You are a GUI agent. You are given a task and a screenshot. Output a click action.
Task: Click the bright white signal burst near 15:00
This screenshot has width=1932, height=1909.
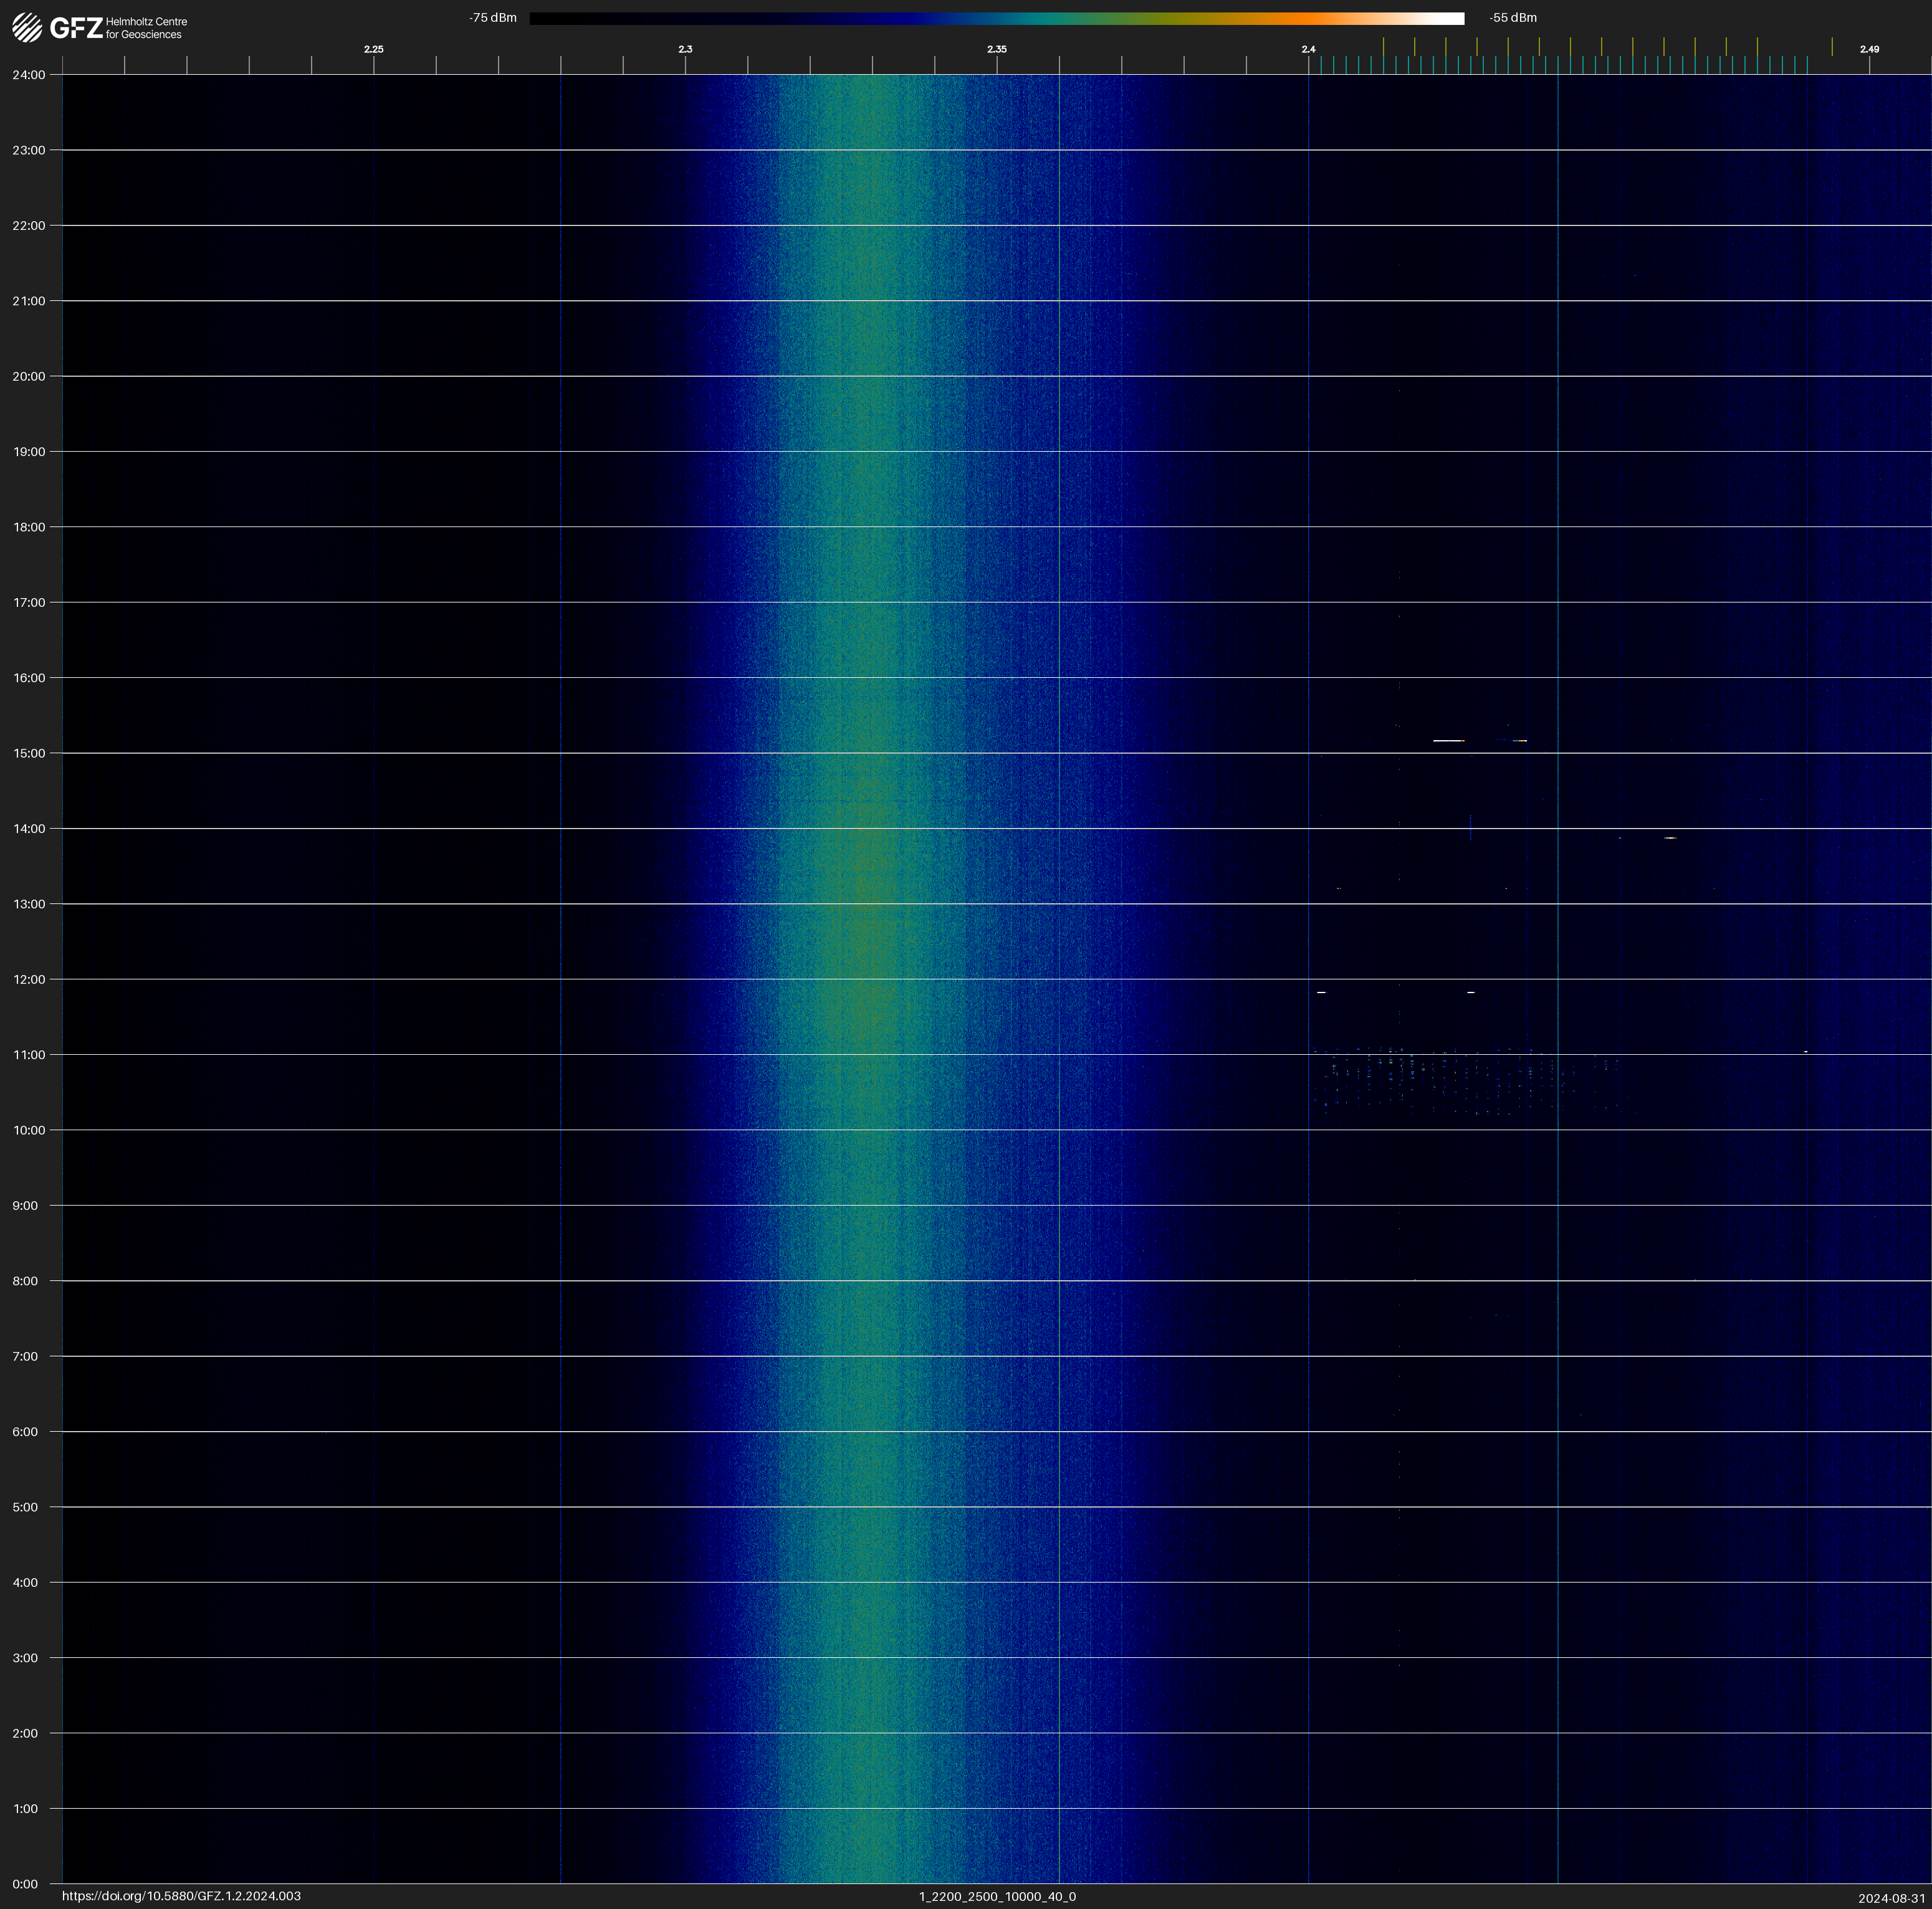[1447, 741]
